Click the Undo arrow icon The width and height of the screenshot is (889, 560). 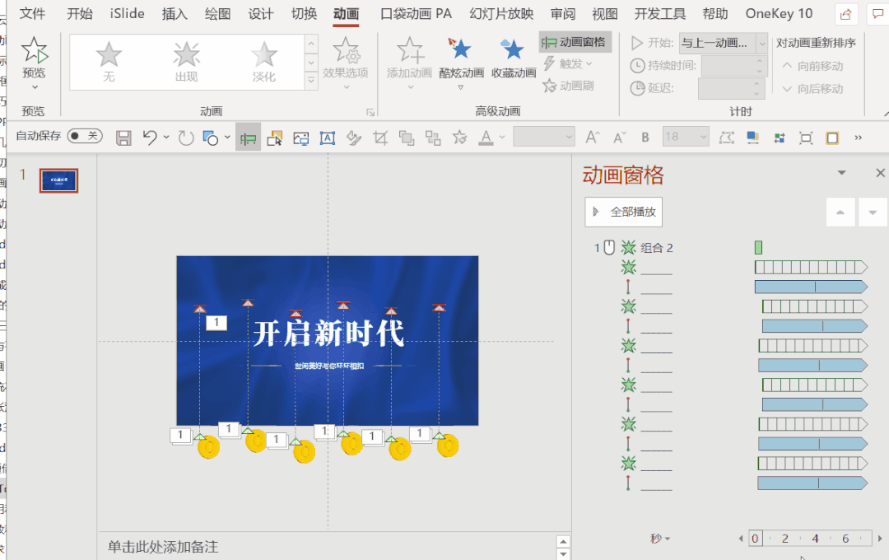149,138
